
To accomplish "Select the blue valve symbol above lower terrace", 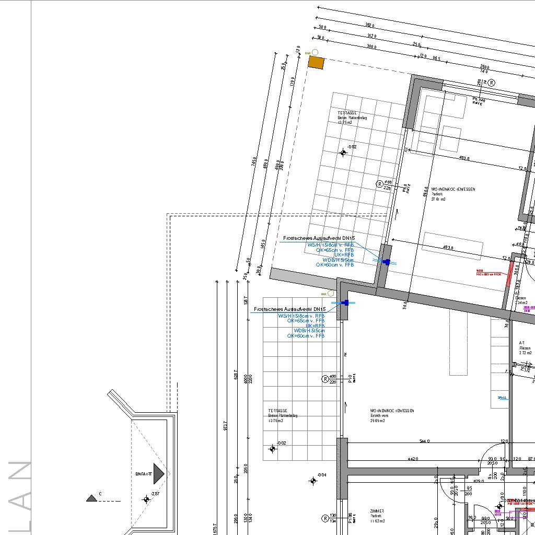I will pyautogui.click(x=345, y=303).
